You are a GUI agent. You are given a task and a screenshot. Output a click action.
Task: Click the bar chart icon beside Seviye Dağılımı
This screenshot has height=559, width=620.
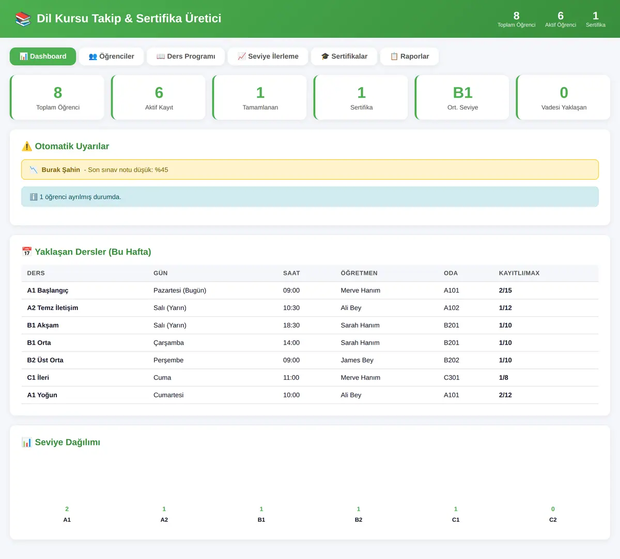[x=27, y=442]
